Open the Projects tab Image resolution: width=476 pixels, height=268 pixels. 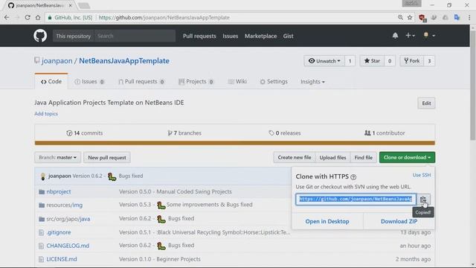(196, 81)
